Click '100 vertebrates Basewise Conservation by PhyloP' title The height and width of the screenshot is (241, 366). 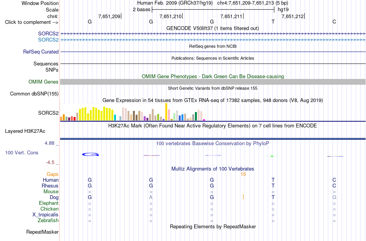pos(213,144)
